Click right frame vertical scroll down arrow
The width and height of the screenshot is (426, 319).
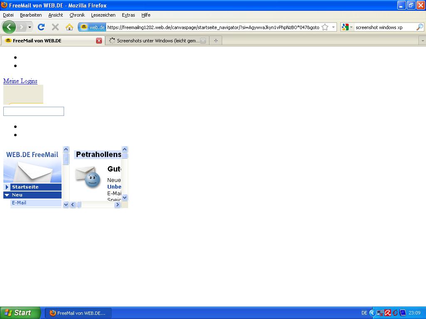125,197
